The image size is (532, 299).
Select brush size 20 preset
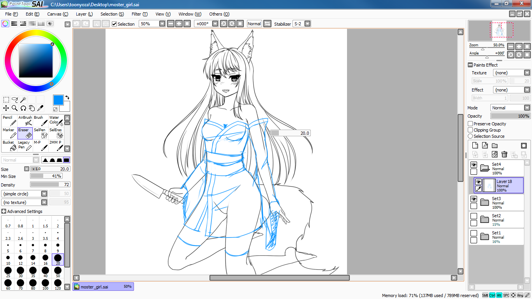pos(58,259)
